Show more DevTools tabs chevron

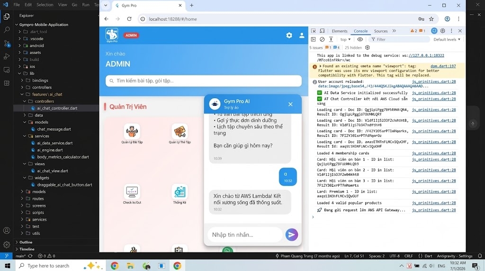tap(394, 31)
